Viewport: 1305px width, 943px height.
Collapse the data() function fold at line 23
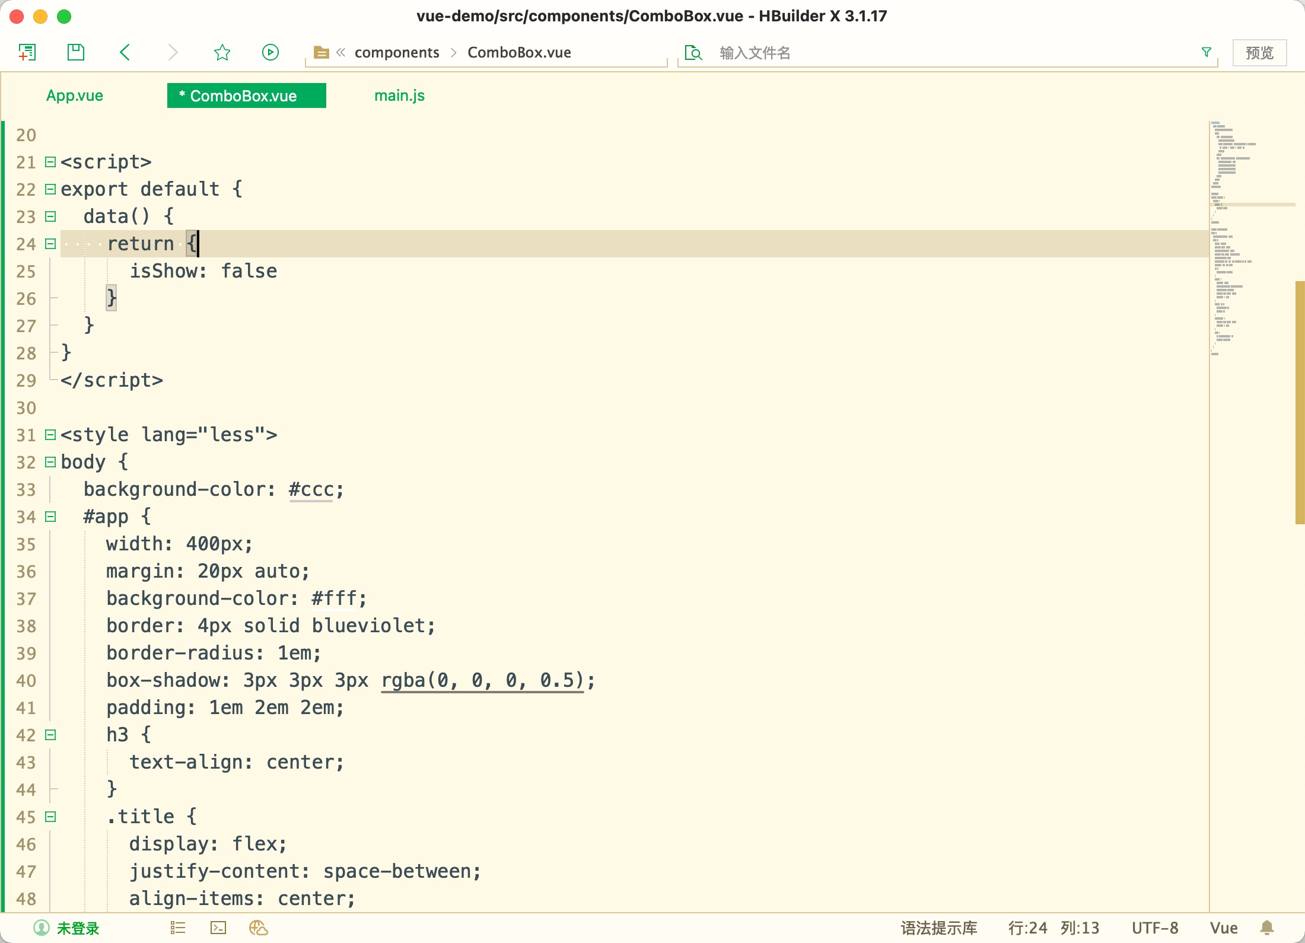[x=50, y=216]
